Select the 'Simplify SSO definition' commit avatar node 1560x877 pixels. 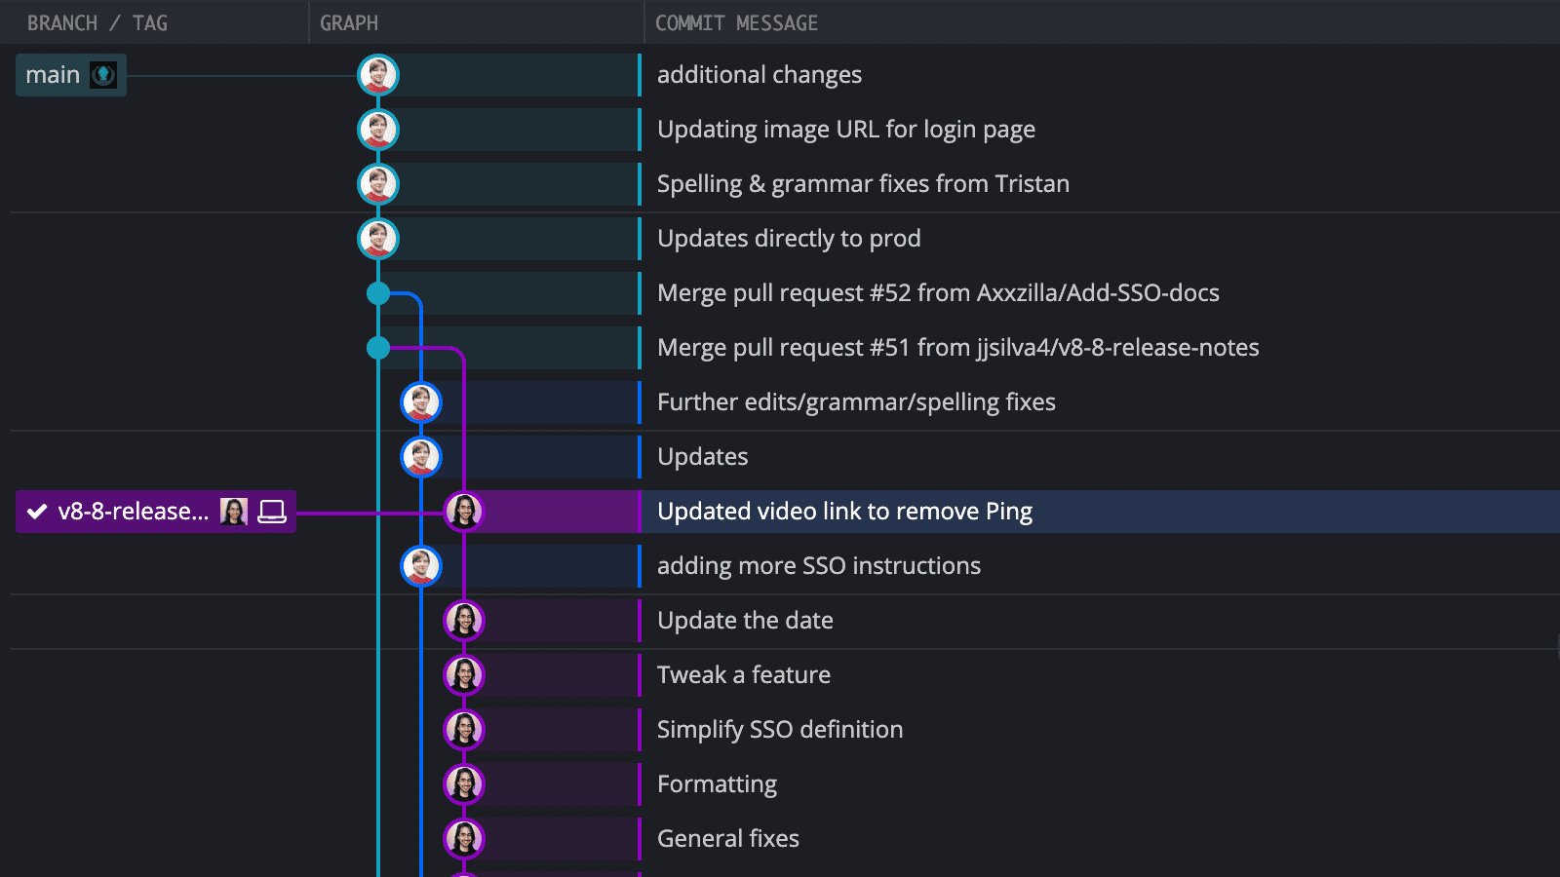point(464,730)
